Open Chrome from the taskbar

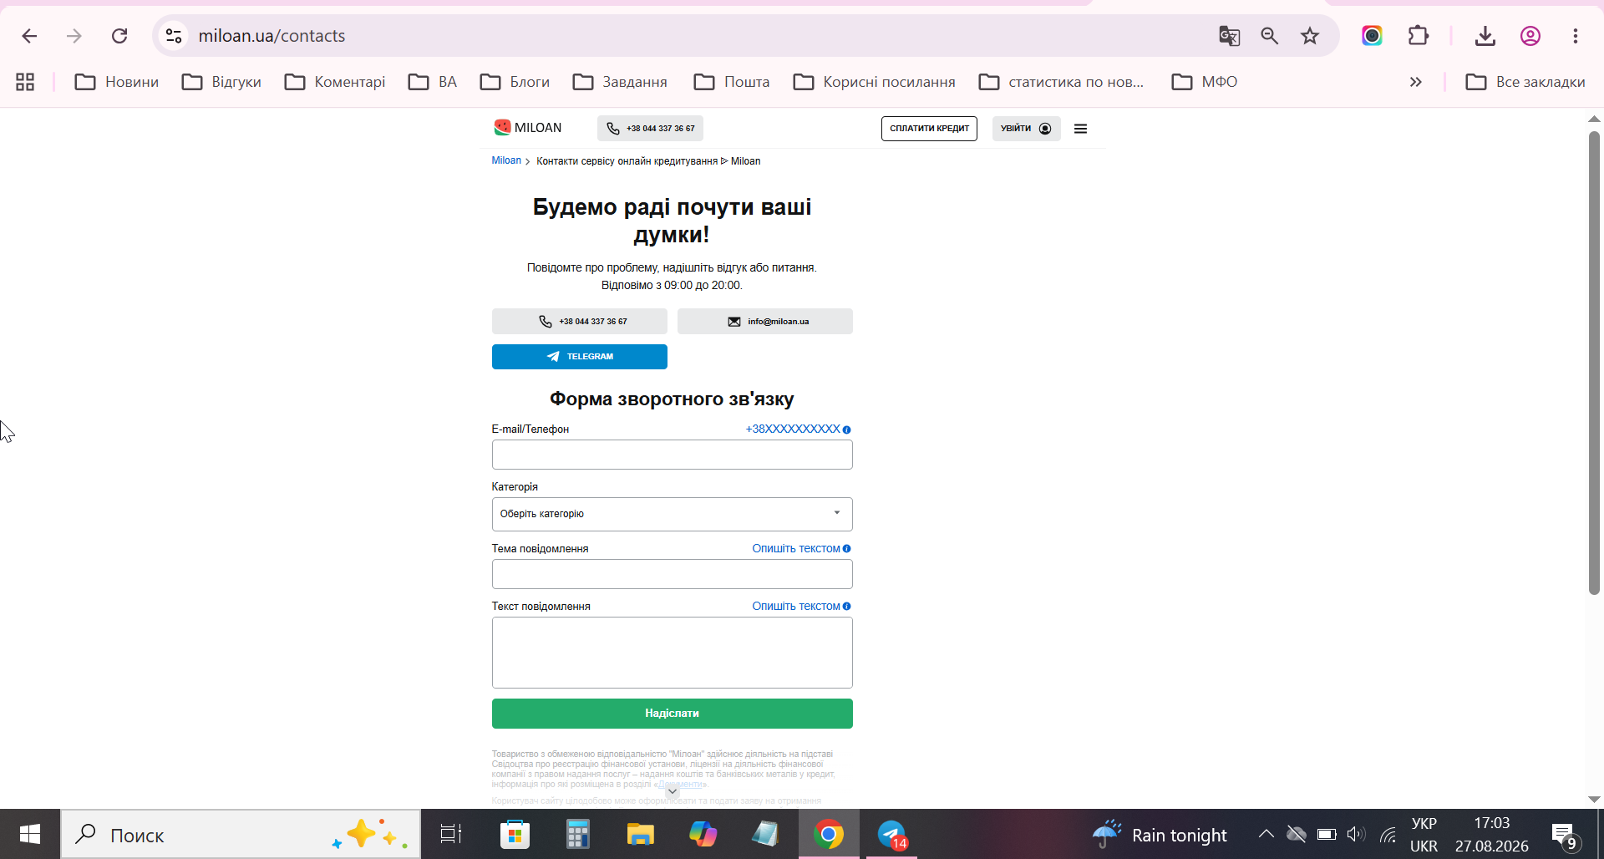(829, 834)
